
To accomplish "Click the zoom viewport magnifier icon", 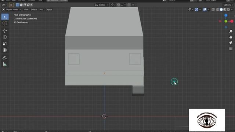I will 231,31.
